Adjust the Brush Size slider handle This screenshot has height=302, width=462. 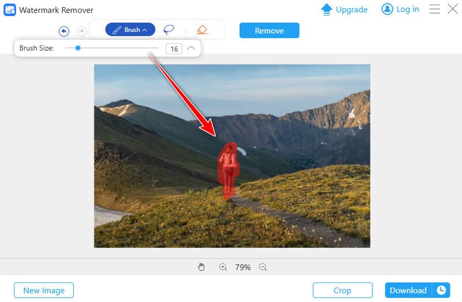tap(78, 48)
